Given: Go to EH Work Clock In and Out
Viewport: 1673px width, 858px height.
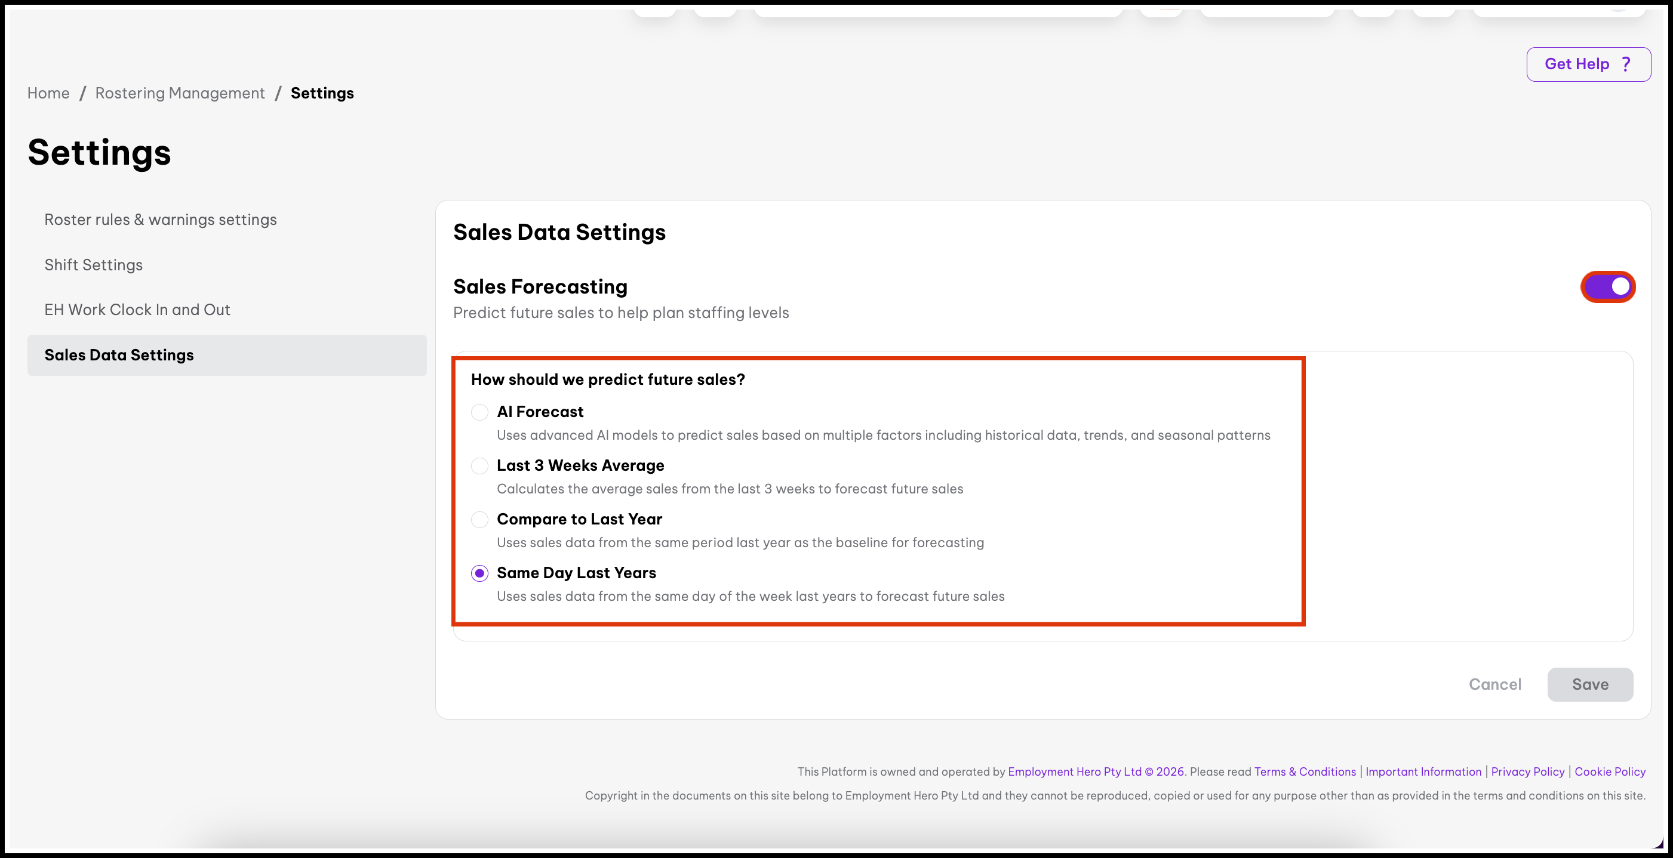Looking at the screenshot, I should [137, 310].
